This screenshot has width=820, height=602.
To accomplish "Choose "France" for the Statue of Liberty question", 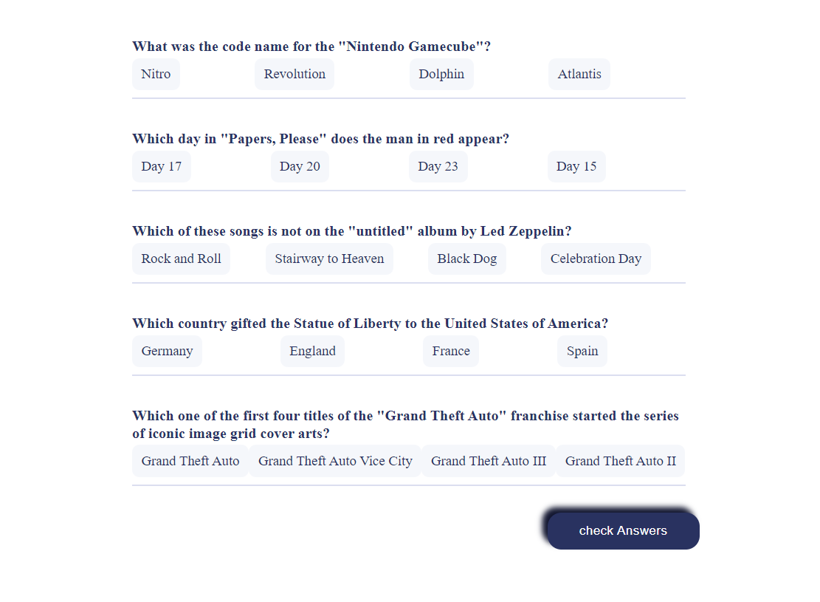I will [451, 351].
